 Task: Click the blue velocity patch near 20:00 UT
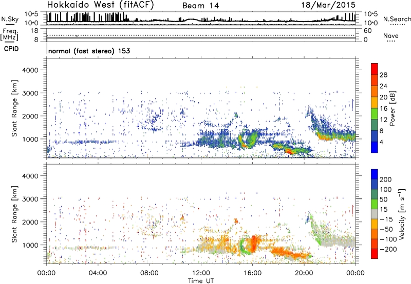308,220
